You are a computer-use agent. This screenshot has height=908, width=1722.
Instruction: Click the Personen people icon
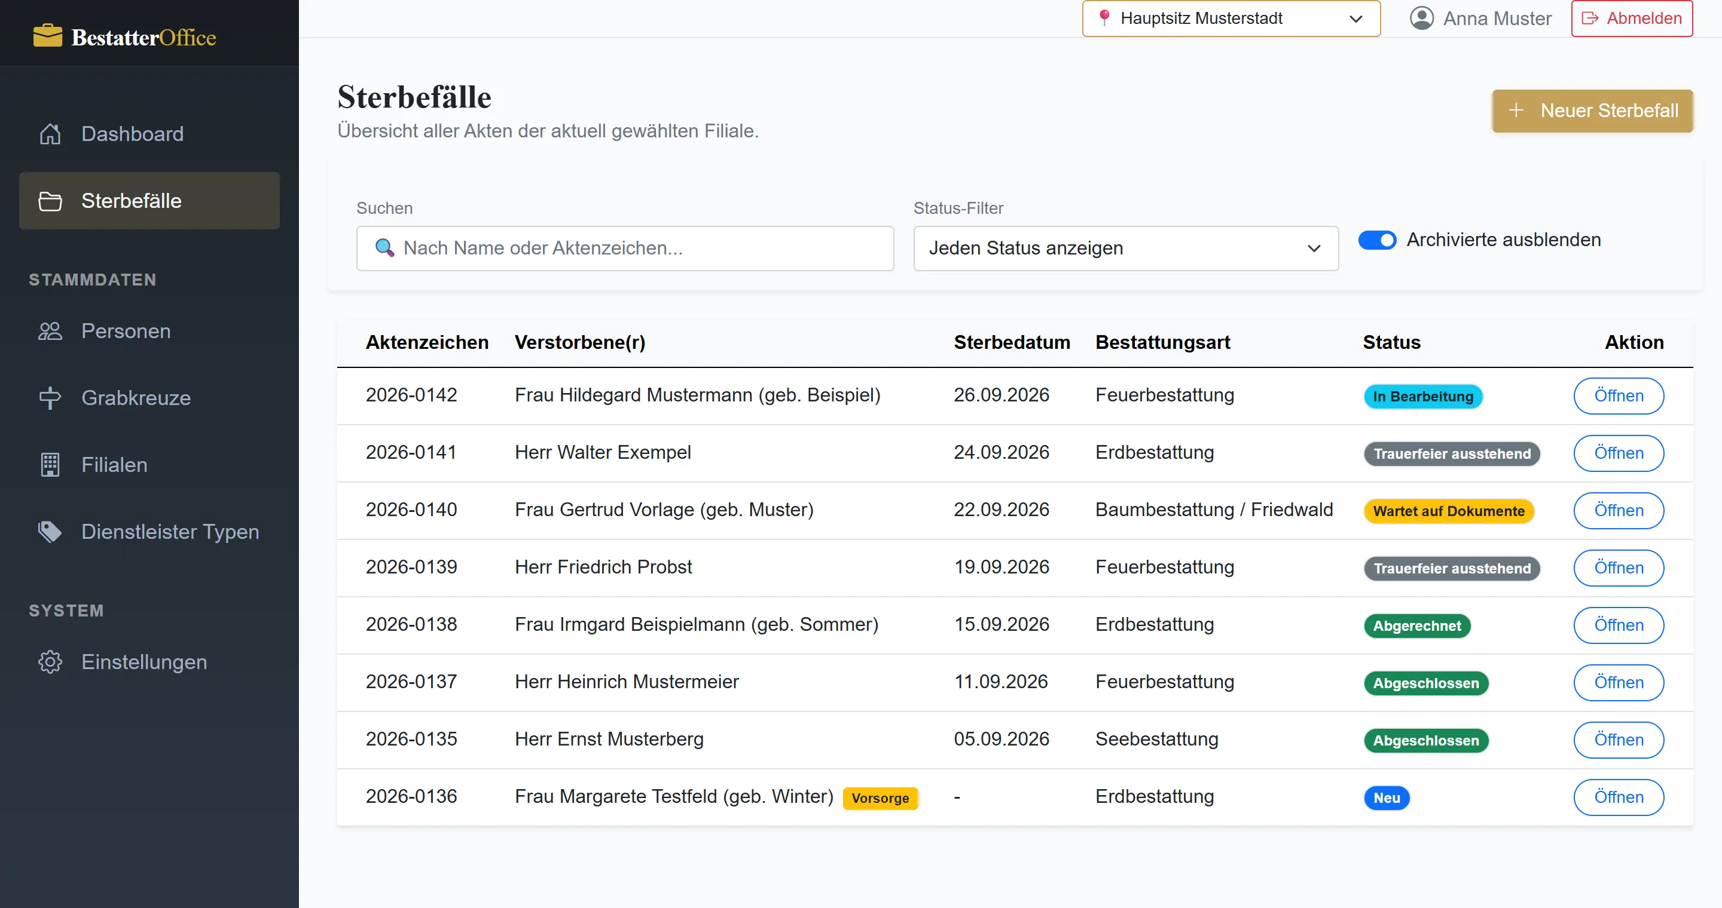tap(50, 331)
